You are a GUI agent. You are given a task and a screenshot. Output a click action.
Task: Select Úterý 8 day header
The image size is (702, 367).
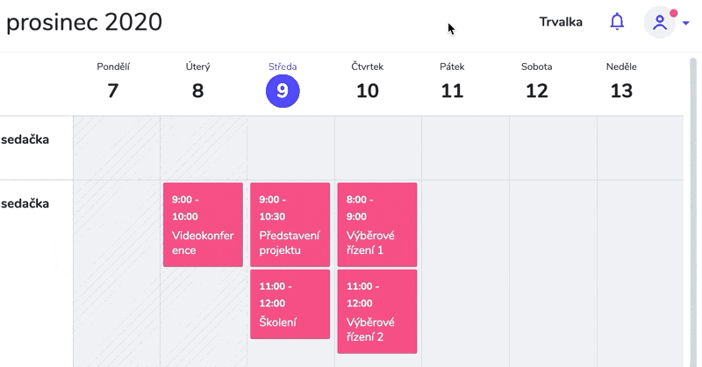click(x=197, y=81)
